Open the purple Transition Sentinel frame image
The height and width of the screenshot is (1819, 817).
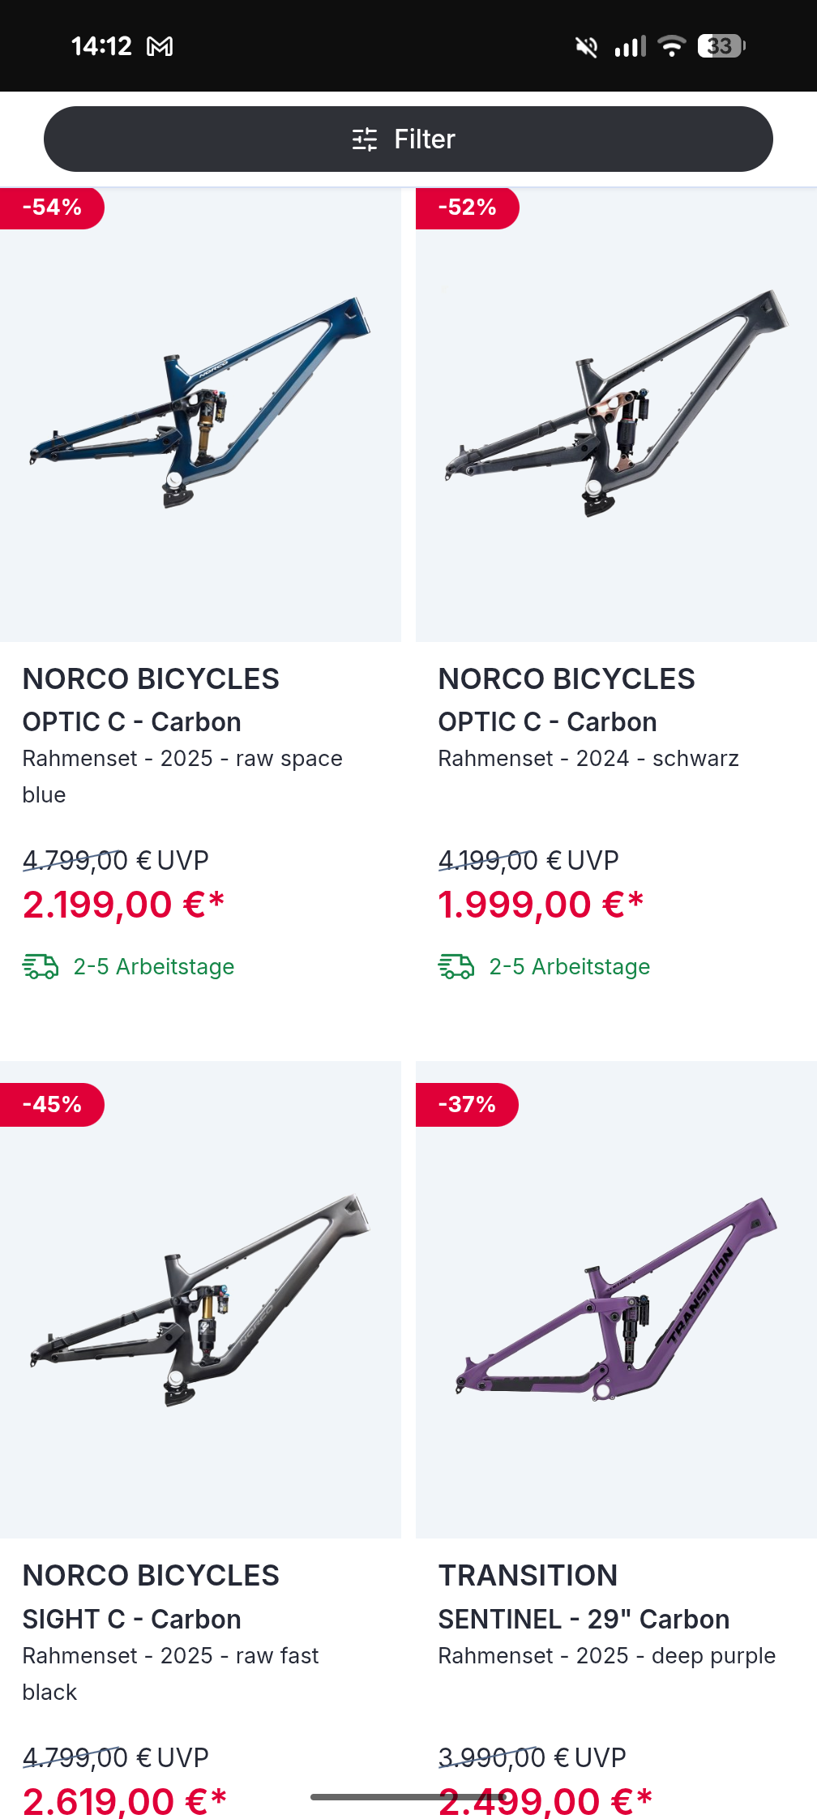[616, 1299]
